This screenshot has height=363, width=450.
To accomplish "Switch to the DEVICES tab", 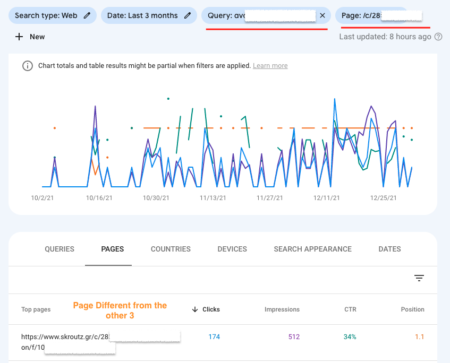I will (x=232, y=249).
